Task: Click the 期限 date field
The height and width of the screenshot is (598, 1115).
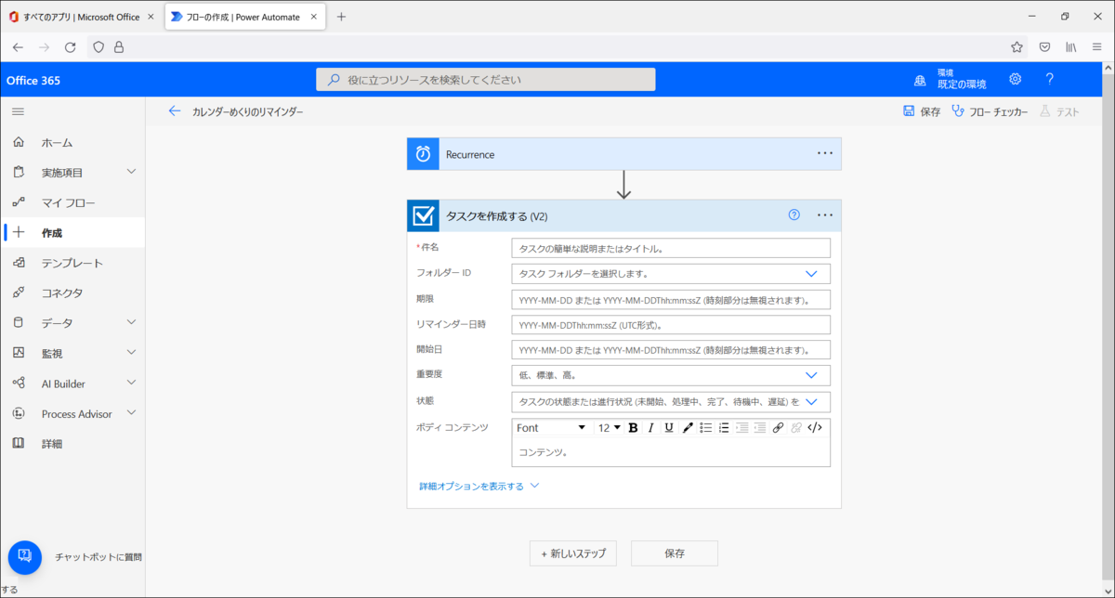Action: [671, 300]
